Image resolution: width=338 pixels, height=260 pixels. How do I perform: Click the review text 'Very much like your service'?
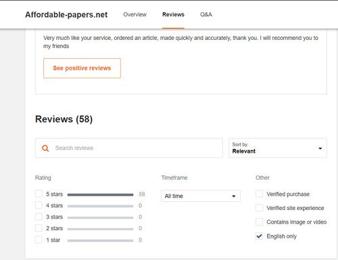pyautogui.click(x=180, y=42)
